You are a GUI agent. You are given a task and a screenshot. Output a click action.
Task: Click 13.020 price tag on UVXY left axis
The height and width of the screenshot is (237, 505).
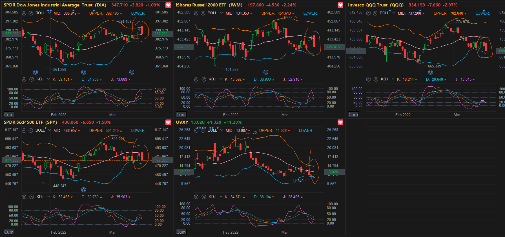click(x=184, y=172)
